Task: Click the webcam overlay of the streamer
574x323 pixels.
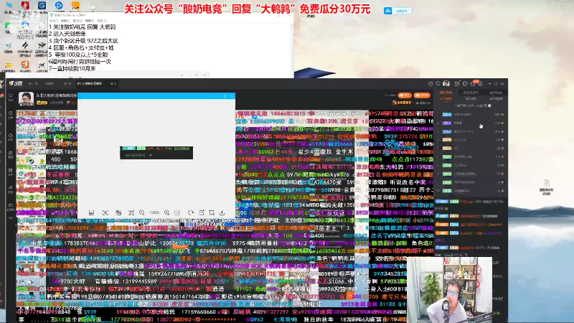Action: coord(450,290)
